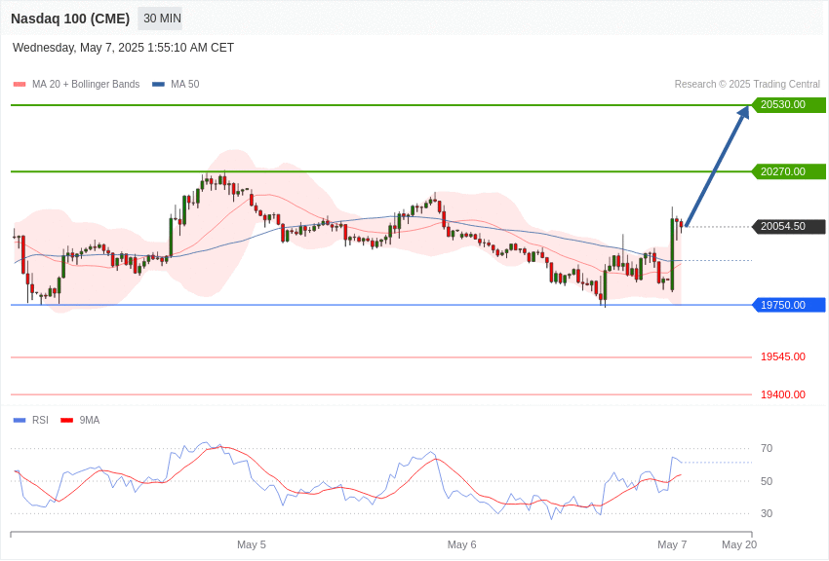
Task: Click the MA 20 + Bollinger Bands legend label
Action: pos(86,85)
